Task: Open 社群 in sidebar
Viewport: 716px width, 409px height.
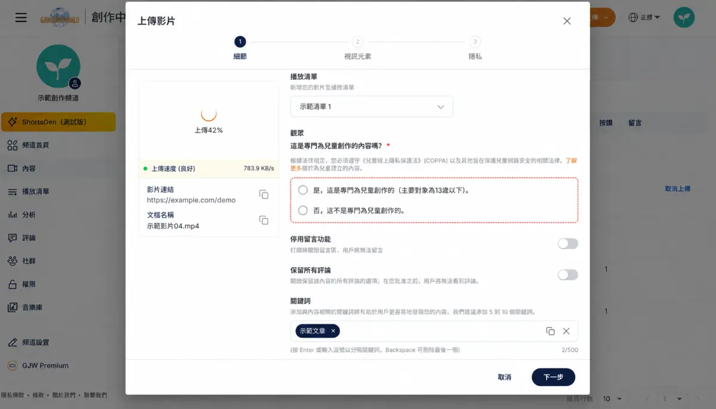Action: (58, 261)
